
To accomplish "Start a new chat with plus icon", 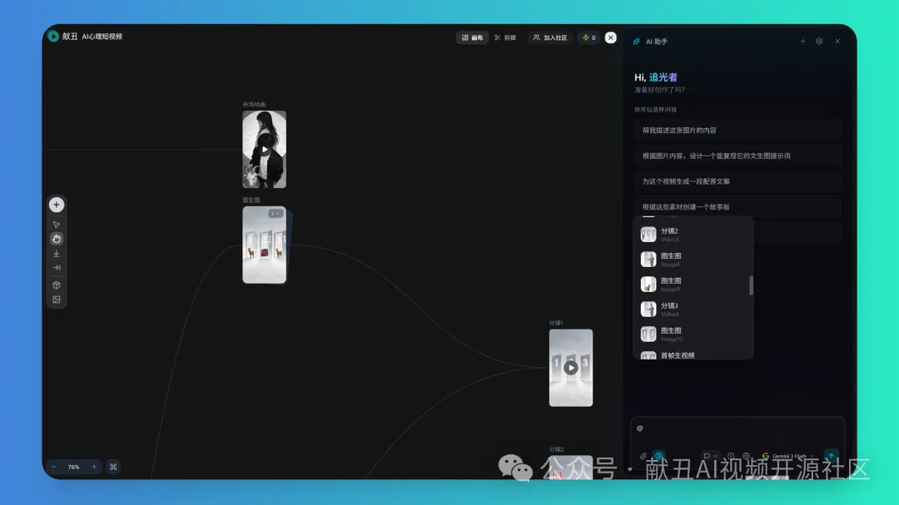I will click(802, 41).
